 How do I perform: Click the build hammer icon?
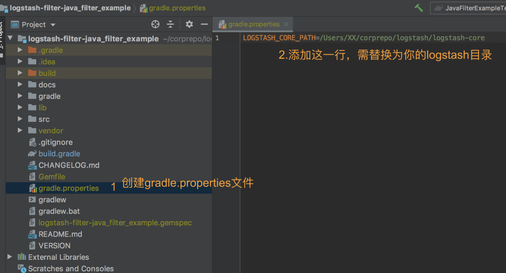pyautogui.click(x=419, y=8)
